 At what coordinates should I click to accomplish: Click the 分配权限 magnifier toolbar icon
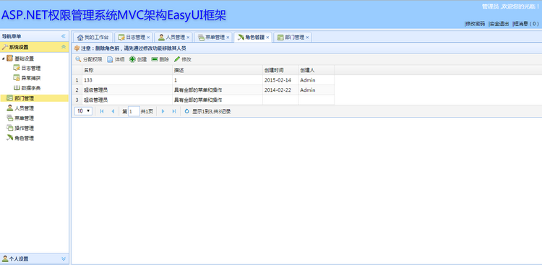(x=79, y=59)
